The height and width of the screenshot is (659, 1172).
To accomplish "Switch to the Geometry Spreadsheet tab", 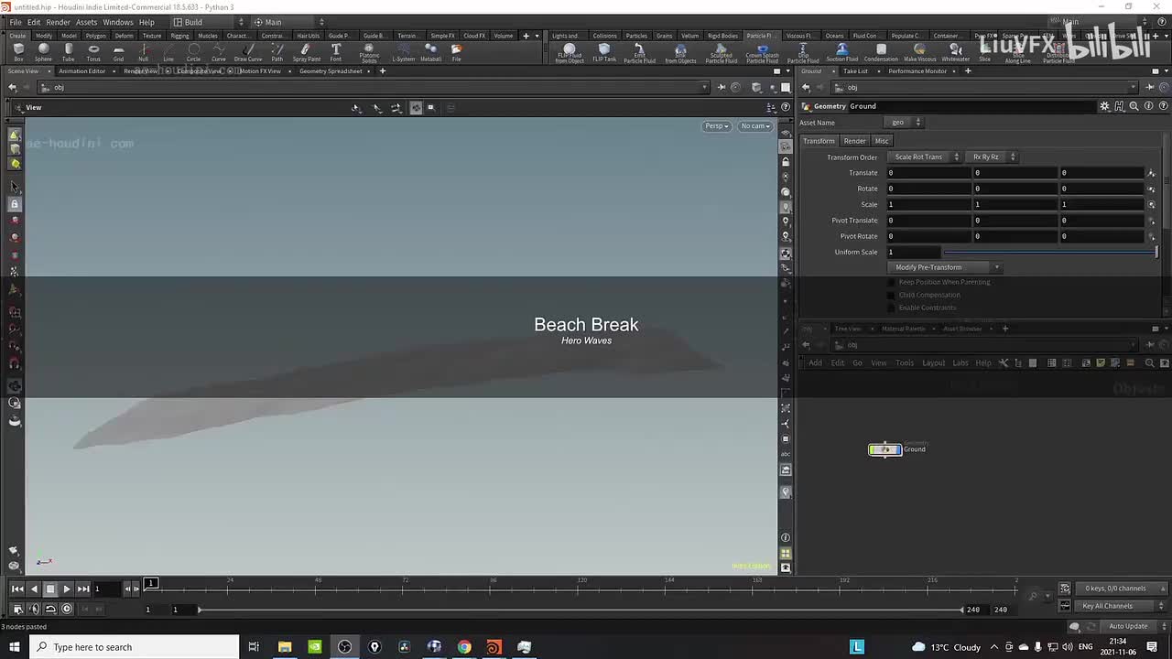I will 331,71.
